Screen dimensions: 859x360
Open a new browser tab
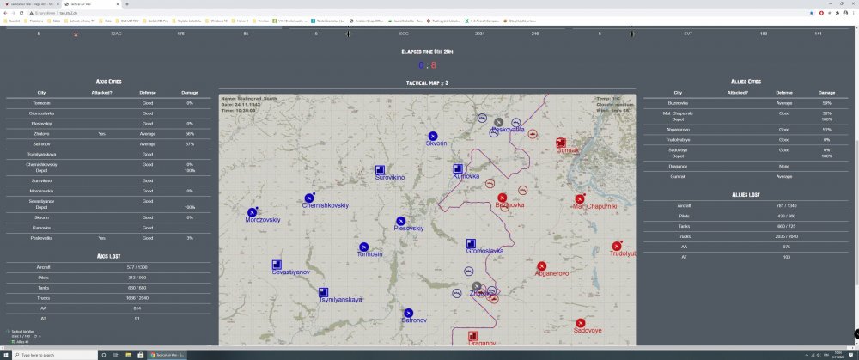(x=127, y=4)
